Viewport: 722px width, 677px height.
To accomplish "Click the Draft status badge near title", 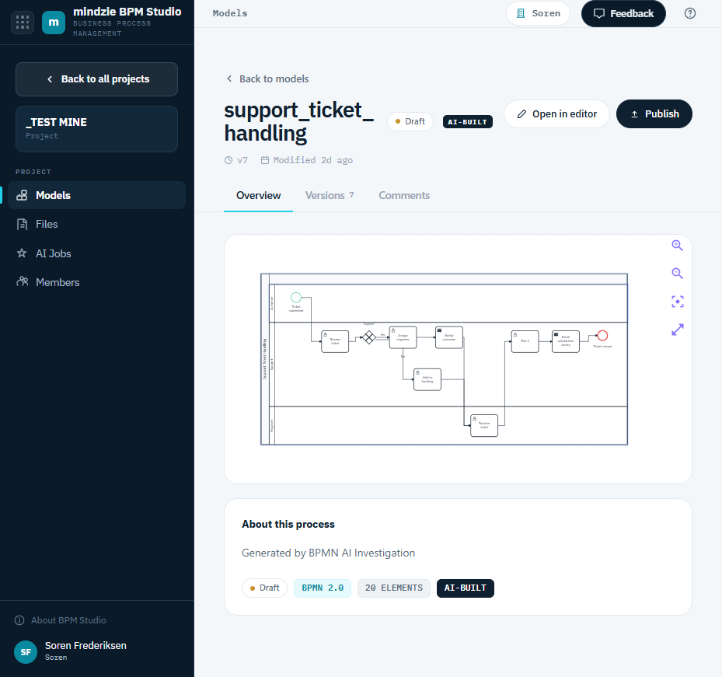I will click(410, 121).
